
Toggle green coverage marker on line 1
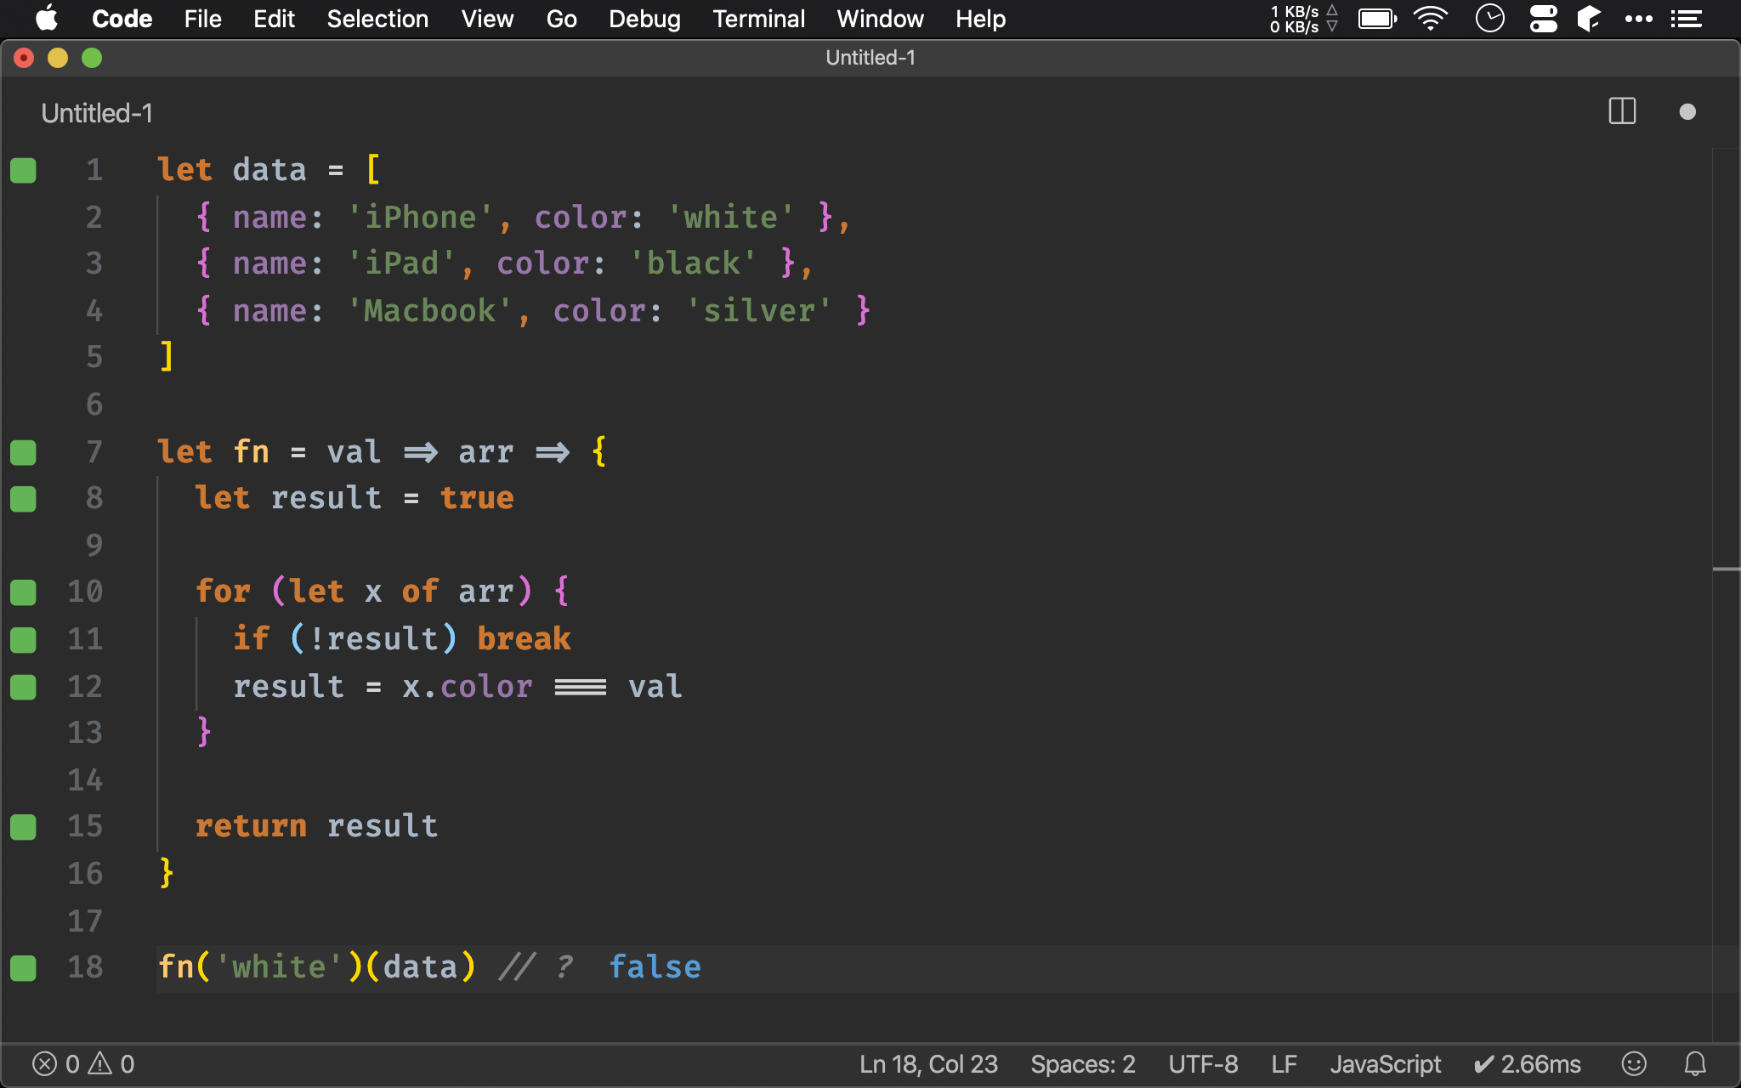[x=23, y=170]
